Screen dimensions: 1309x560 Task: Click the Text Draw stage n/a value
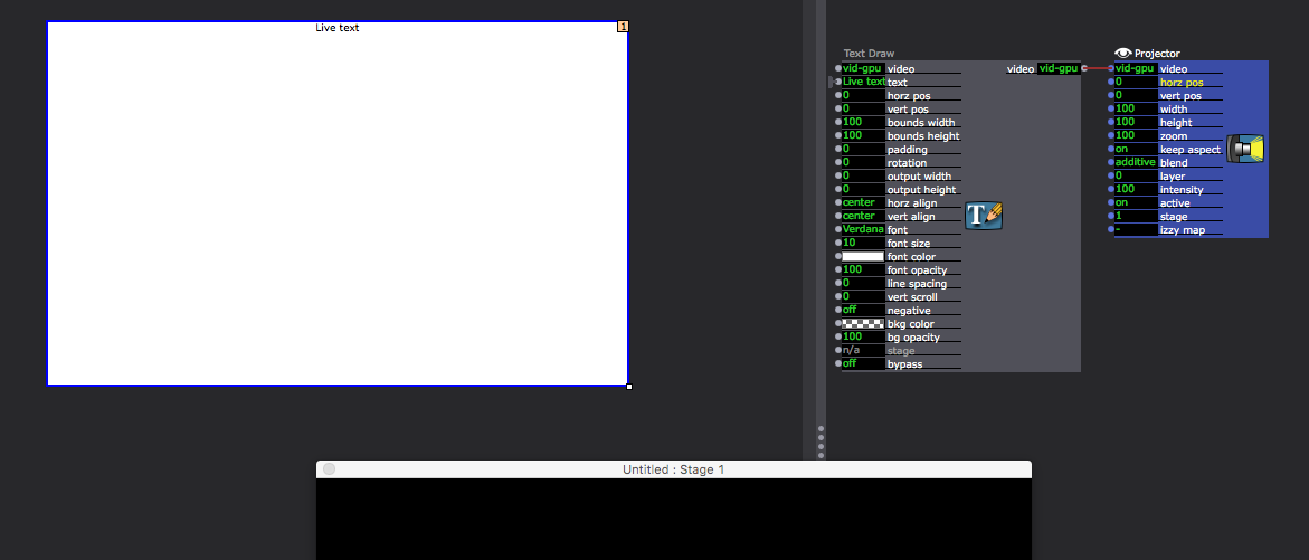864,350
